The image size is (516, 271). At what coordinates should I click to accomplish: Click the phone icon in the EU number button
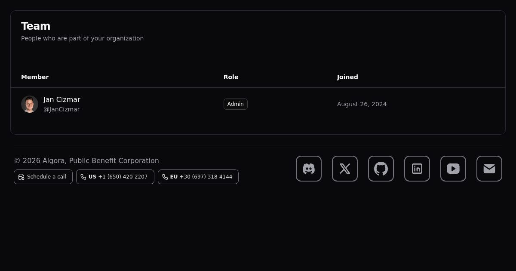click(165, 177)
